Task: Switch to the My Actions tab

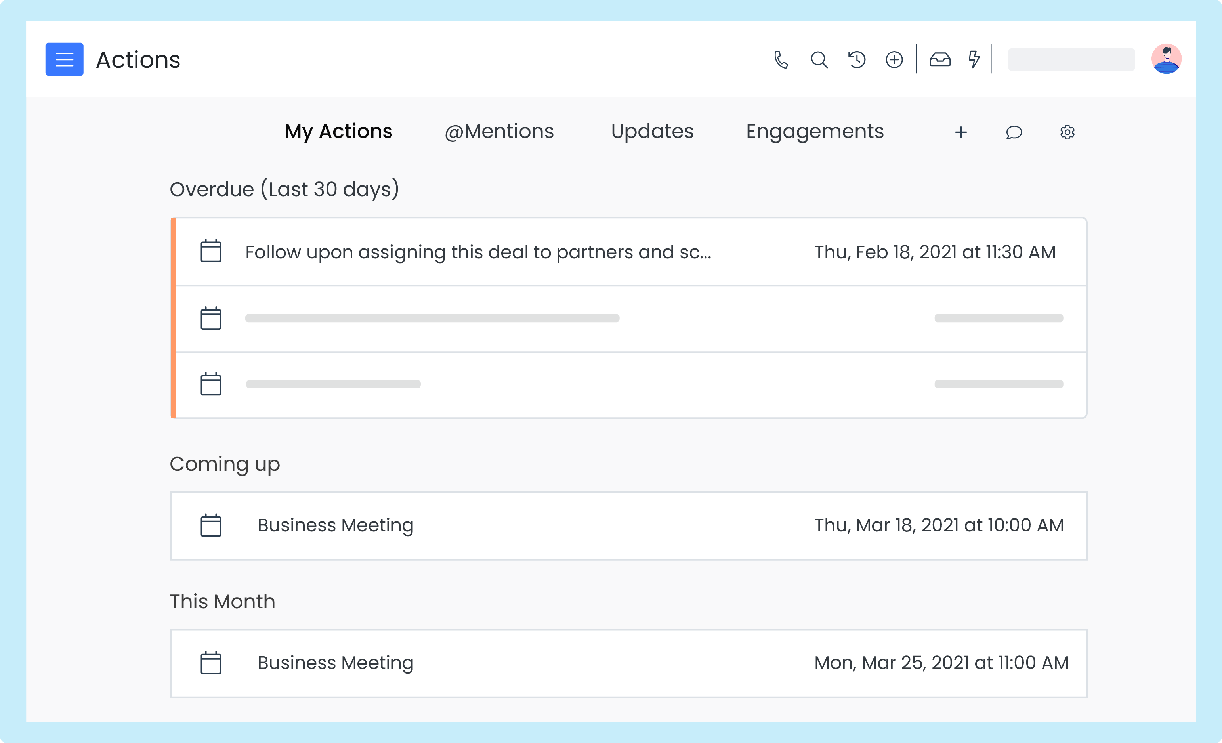Action: click(x=338, y=132)
